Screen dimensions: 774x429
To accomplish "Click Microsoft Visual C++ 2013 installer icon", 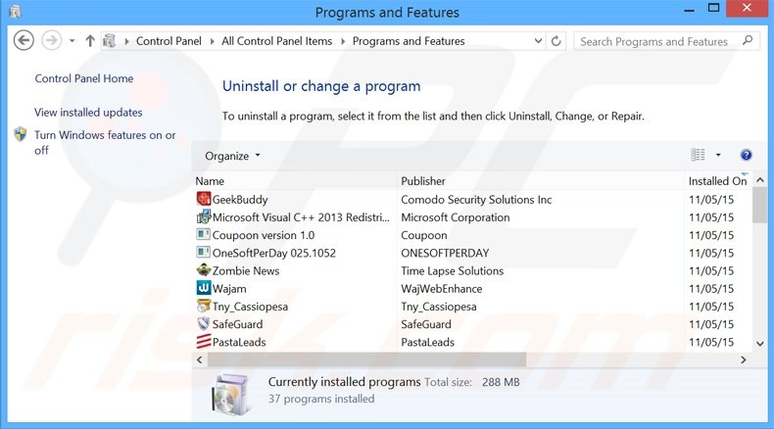I will [204, 216].
